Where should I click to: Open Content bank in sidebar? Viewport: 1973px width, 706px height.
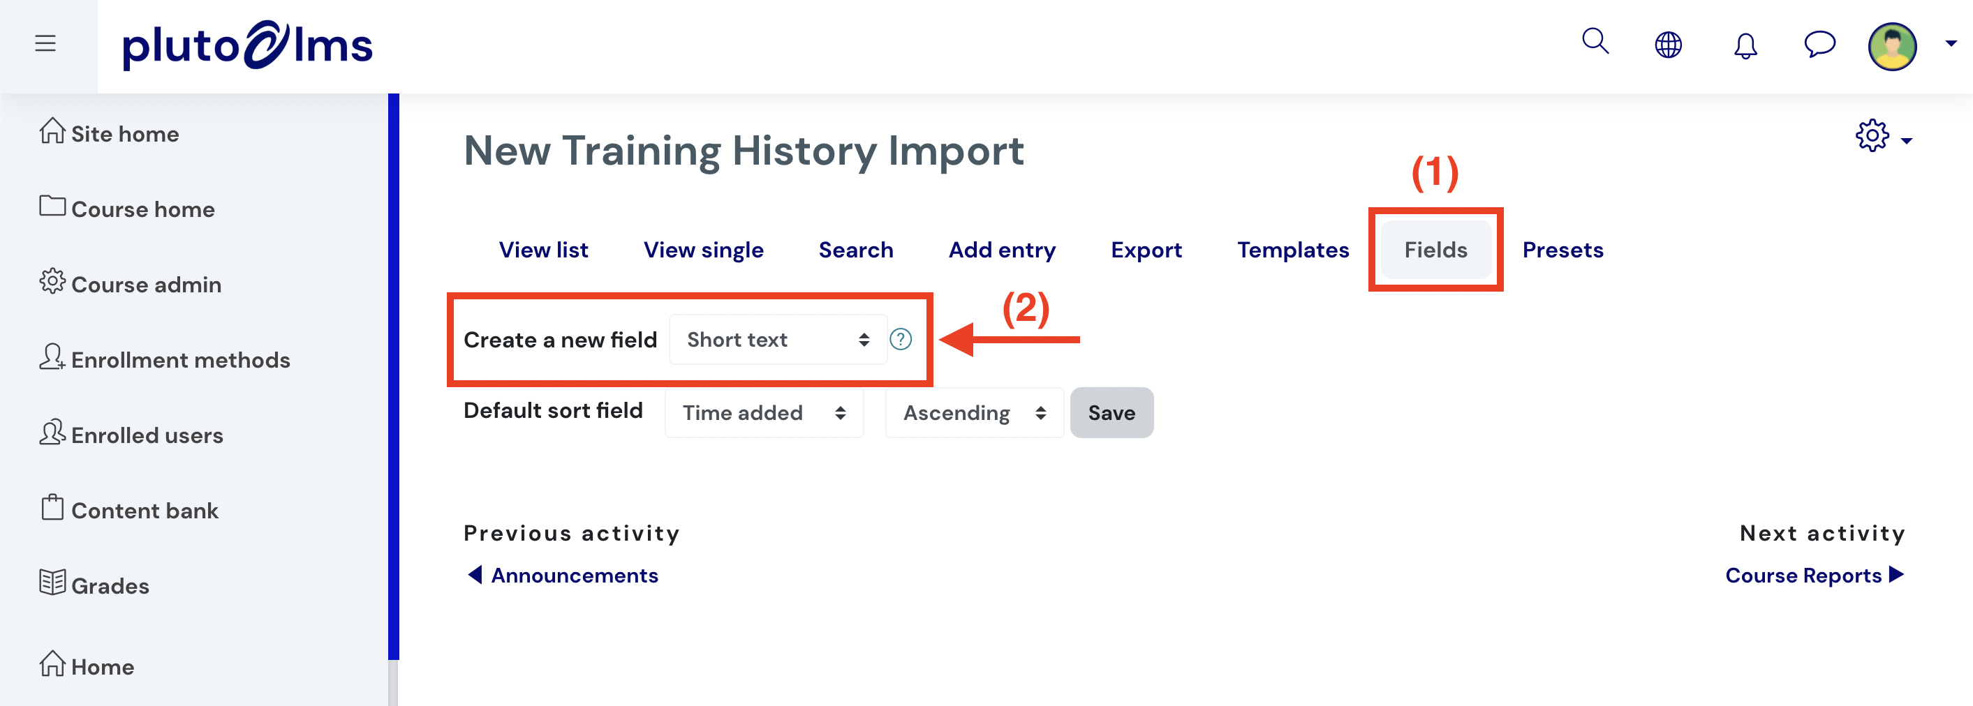(x=128, y=509)
